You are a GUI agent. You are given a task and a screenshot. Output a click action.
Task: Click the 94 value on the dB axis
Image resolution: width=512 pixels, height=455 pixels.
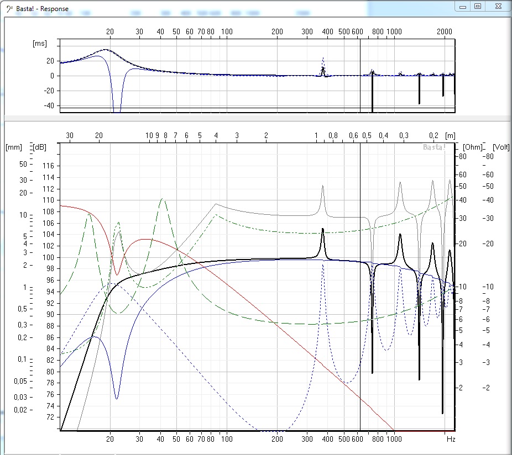tap(50, 292)
